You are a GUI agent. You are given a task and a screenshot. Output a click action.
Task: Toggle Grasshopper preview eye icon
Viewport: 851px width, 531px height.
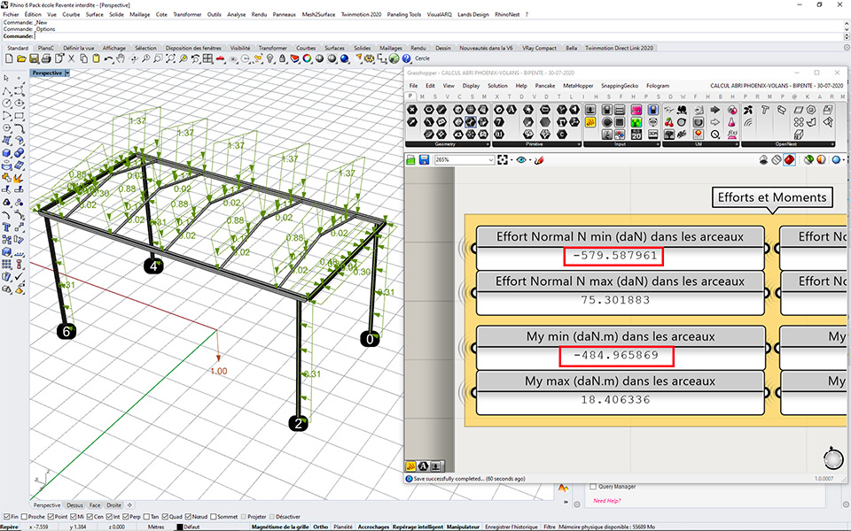pos(521,160)
